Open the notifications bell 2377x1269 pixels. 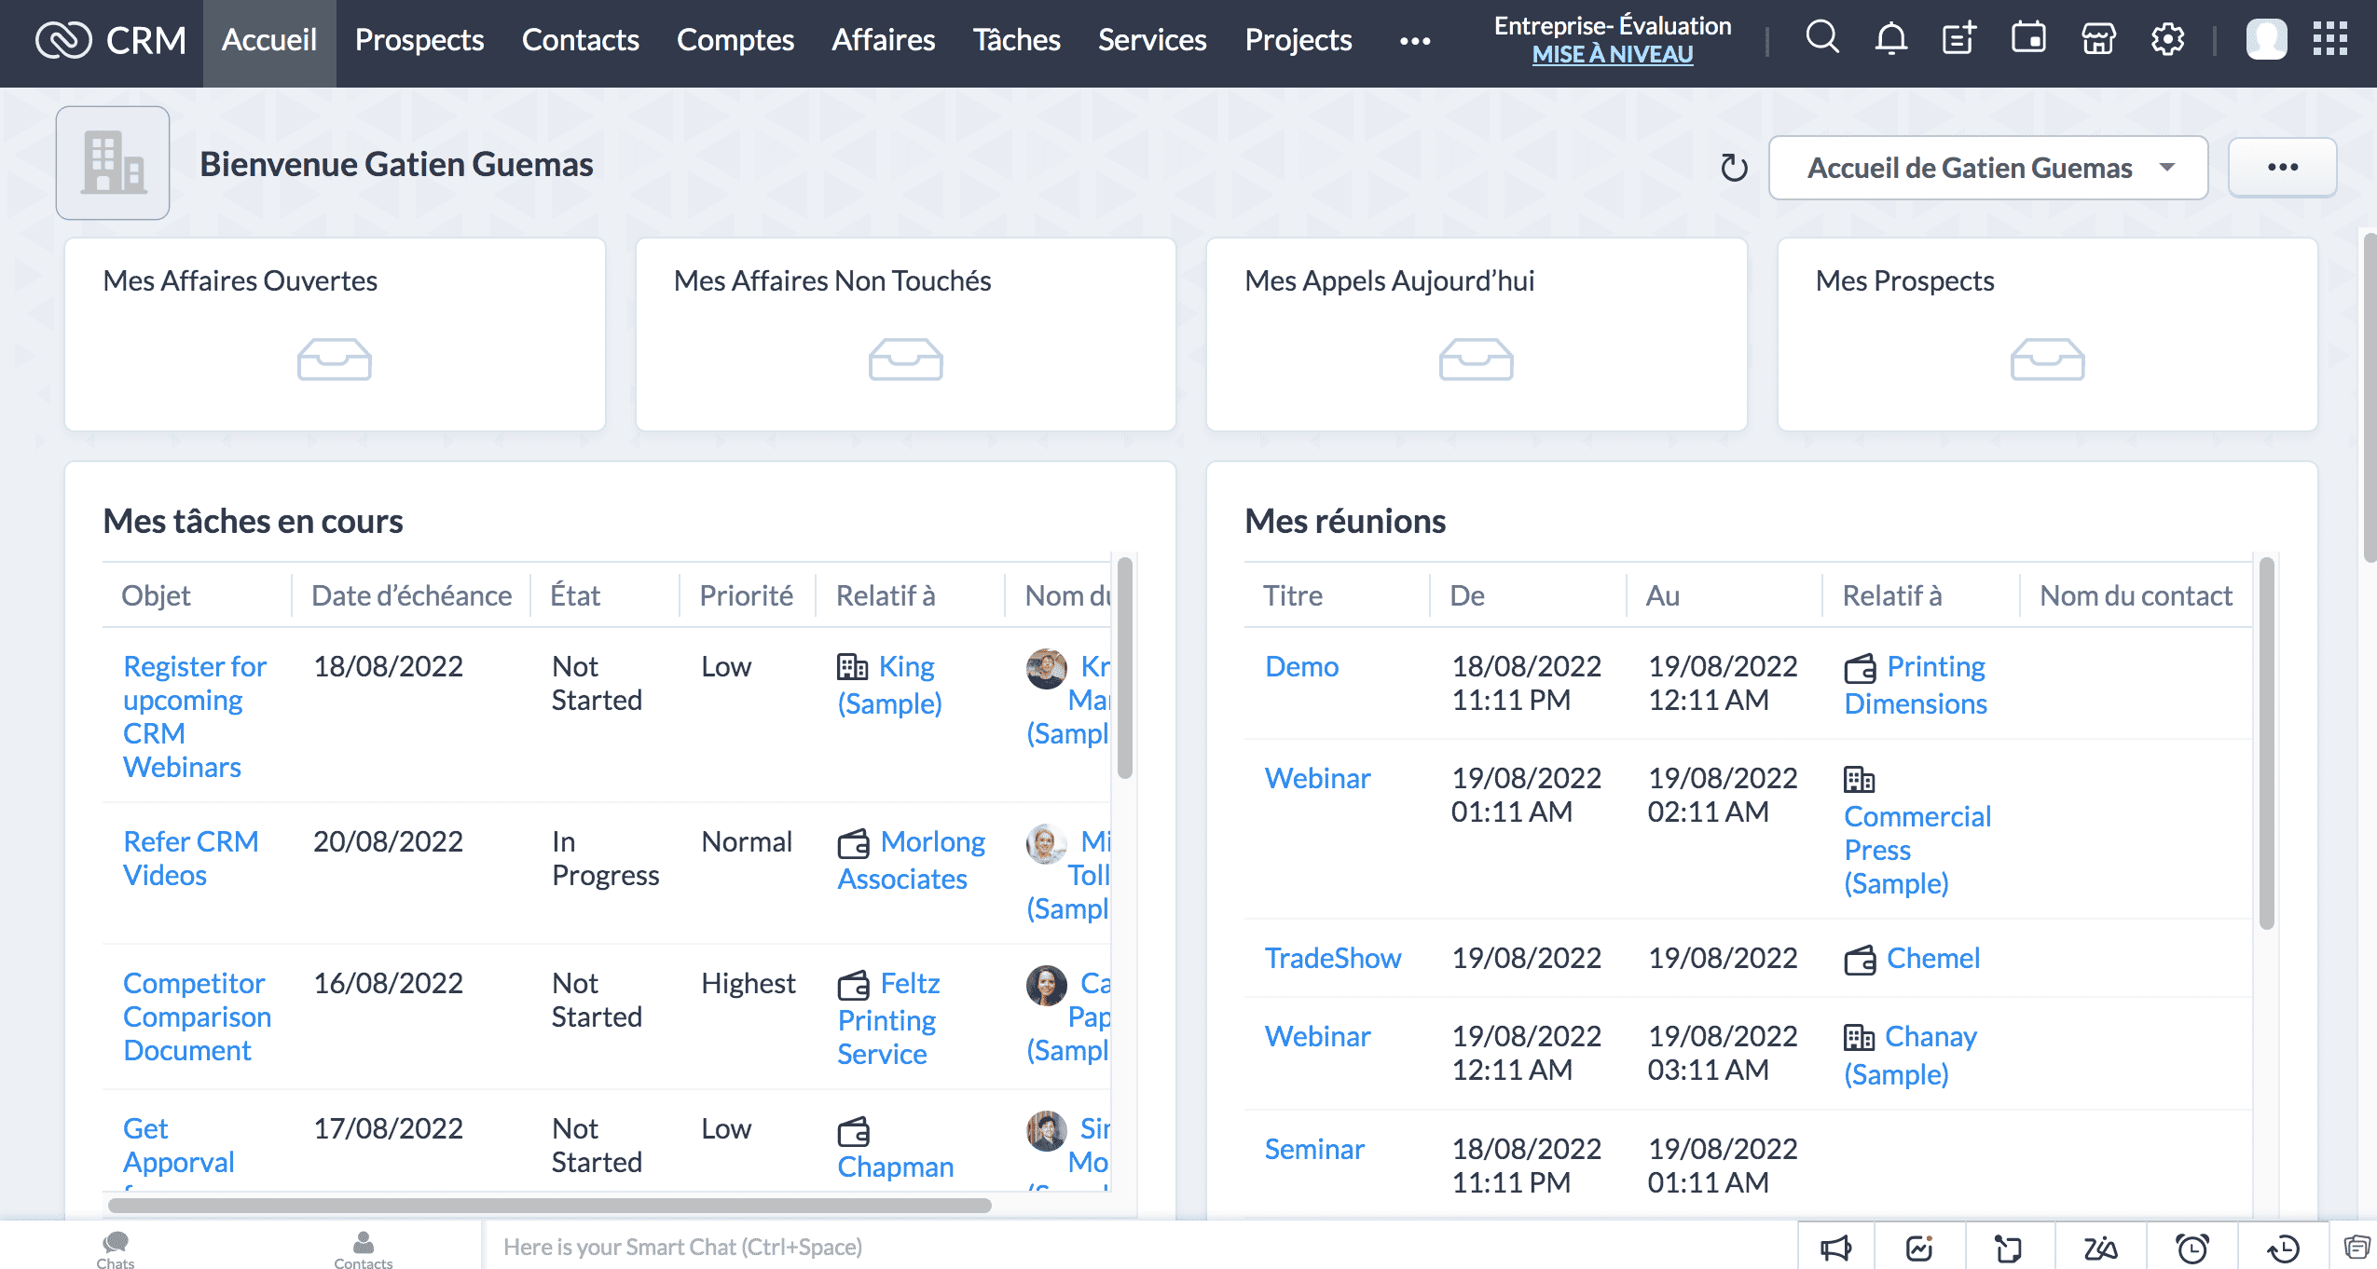pos(1890,39)
